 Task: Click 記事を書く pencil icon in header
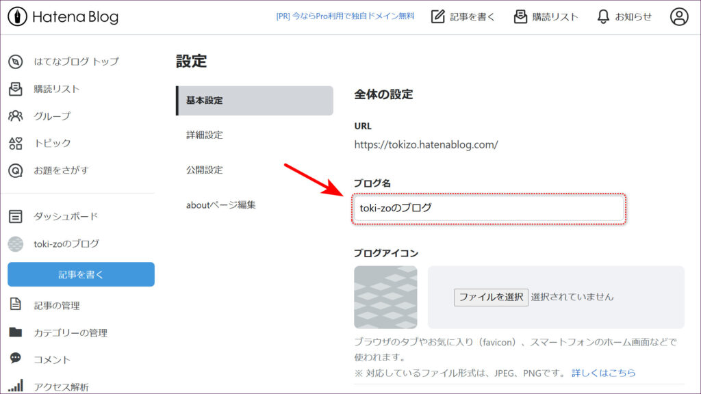[438, 17]
